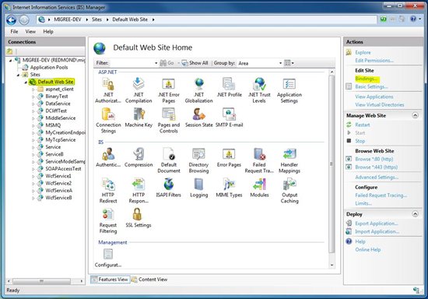
Task: Switch to Content View tab
Action: [x=149, y=280]
